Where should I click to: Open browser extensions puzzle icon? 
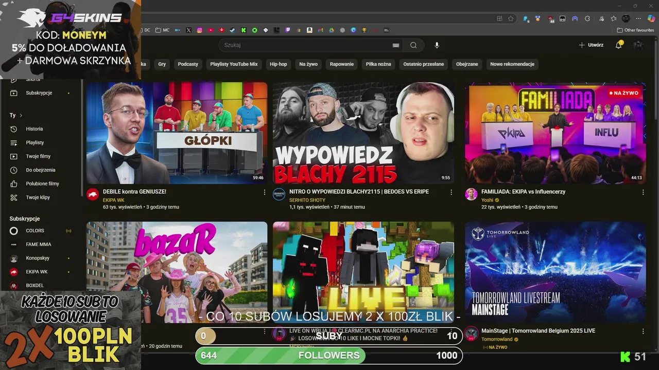[x=587, y=18]
